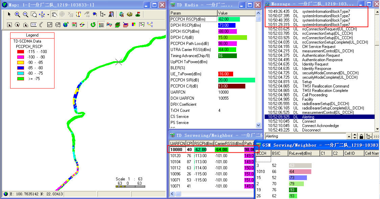This screenshot has width=380, height=199.
Task: Select the Connect Acknowledge message
Action: tap(320, 126)
